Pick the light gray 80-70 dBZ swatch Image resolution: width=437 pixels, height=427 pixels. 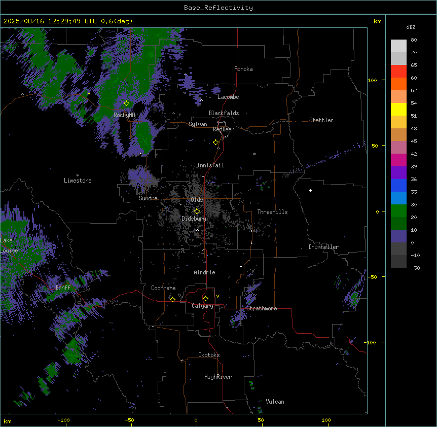point(398,46)
